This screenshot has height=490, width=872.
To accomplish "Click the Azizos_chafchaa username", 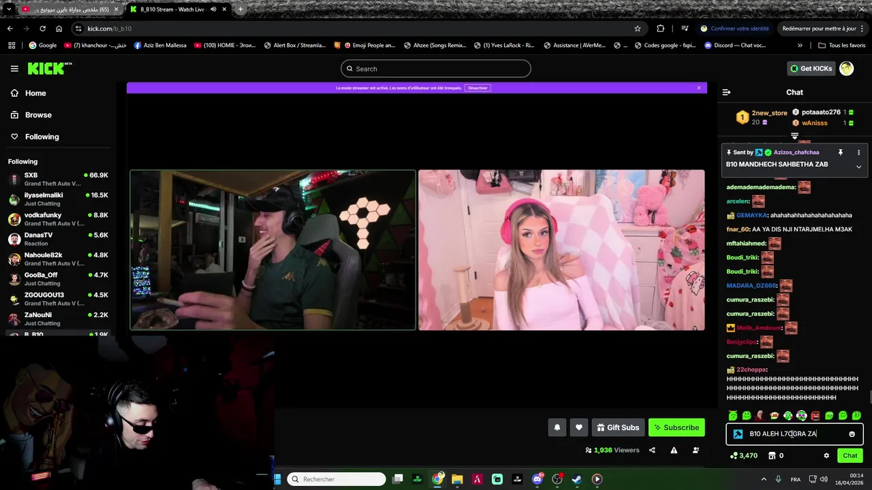I will (x=796, y=152).
